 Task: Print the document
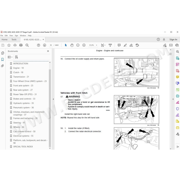[21, 45]
